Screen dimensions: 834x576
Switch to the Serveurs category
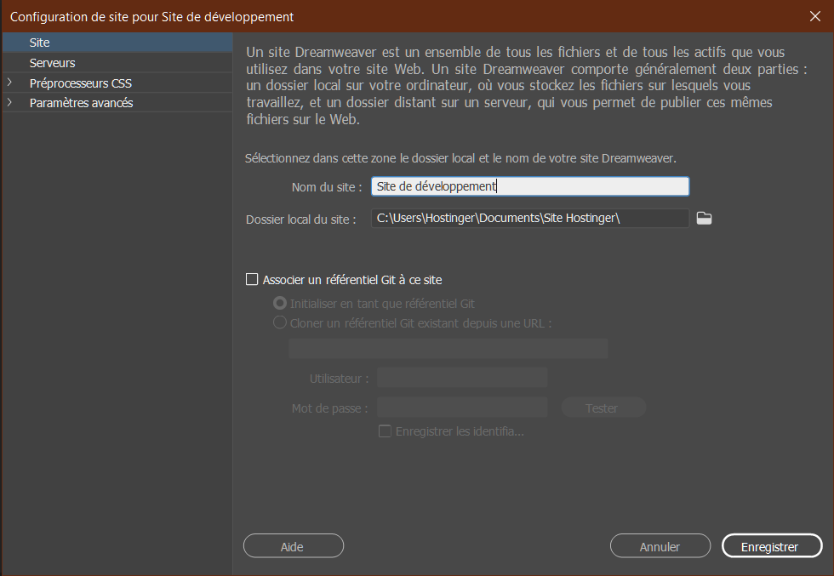pos(53,62)
